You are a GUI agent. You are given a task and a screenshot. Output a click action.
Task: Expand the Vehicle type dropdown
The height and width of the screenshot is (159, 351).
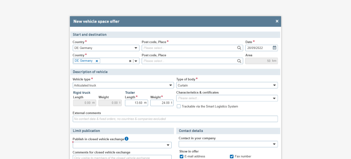(170, 86)
